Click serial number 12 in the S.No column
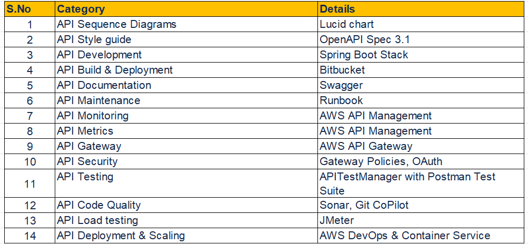 click(29, 205)
